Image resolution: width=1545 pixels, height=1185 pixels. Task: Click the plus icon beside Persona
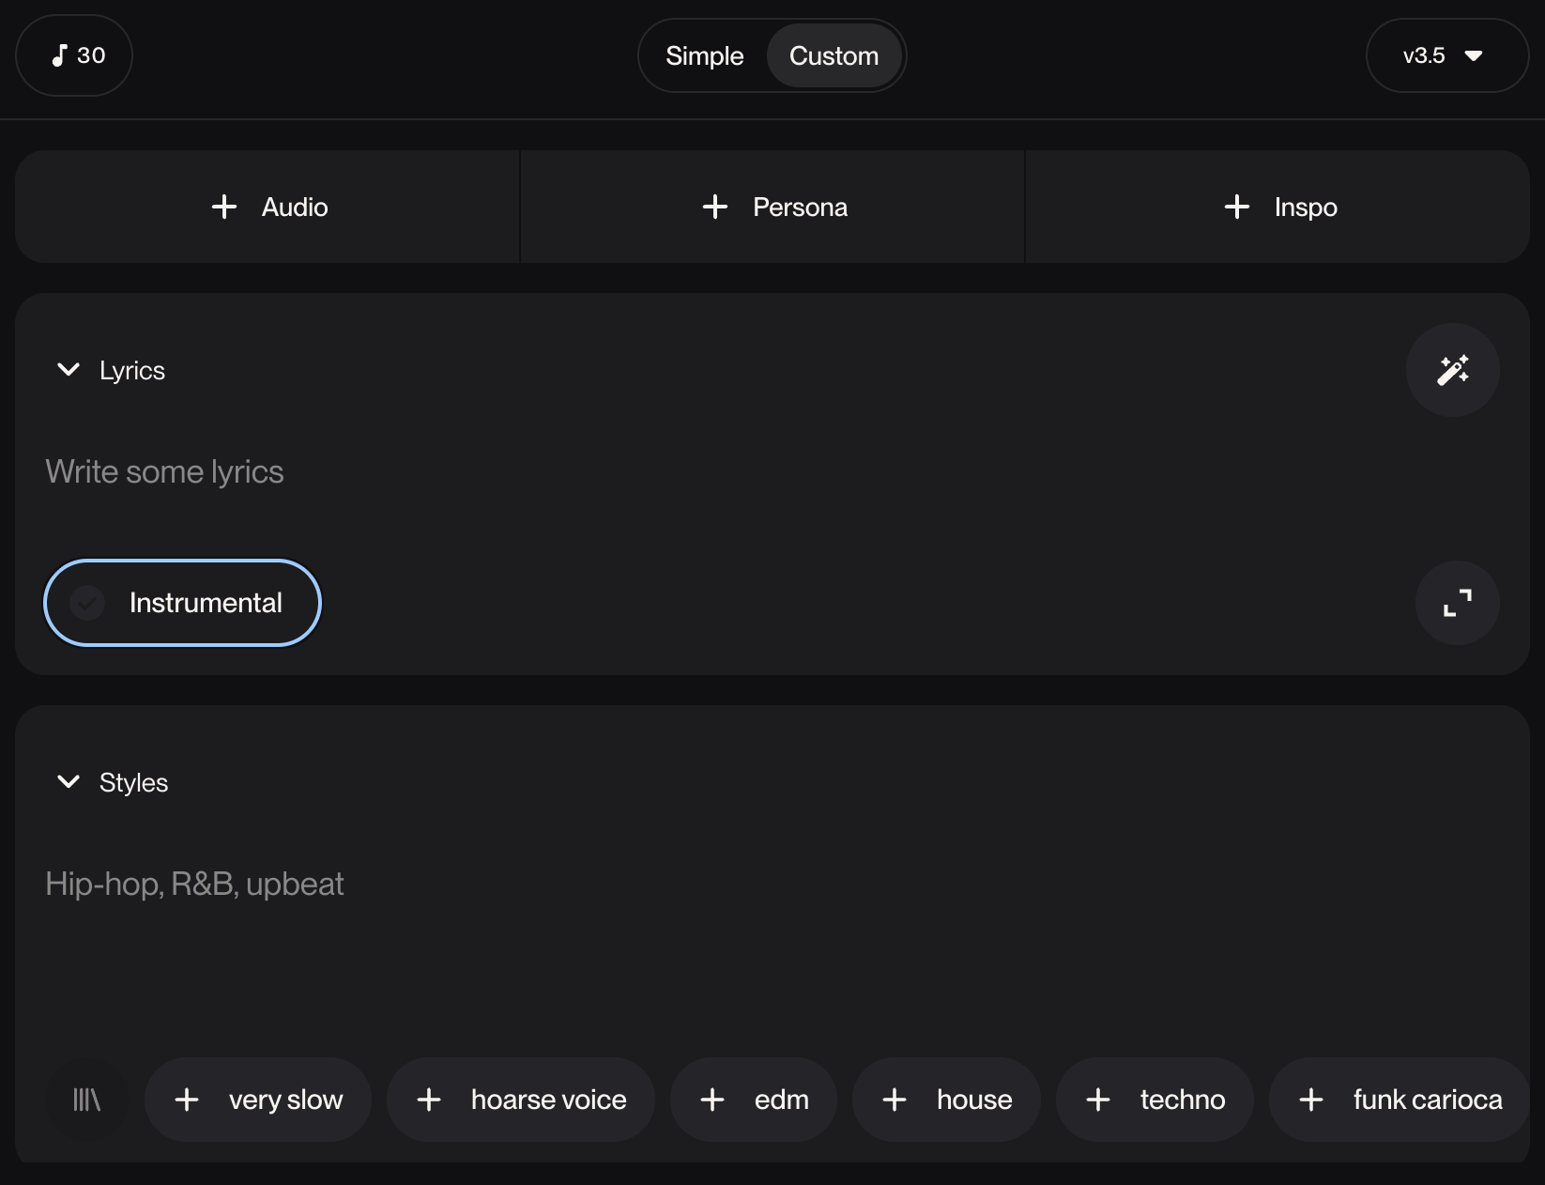point(715,207)
